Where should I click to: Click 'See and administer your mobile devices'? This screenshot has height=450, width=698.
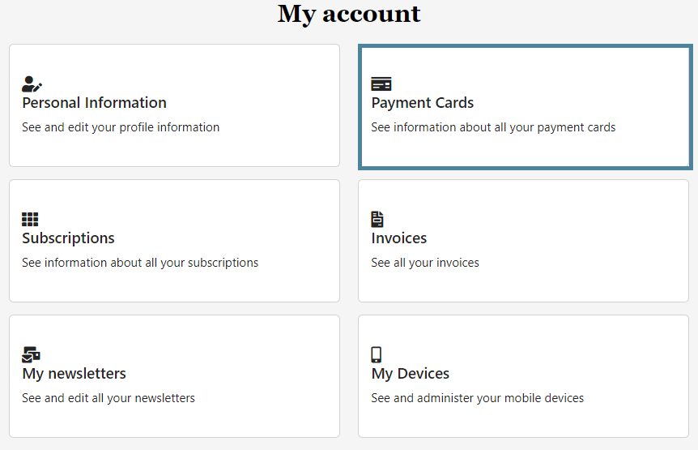[478, 398]
